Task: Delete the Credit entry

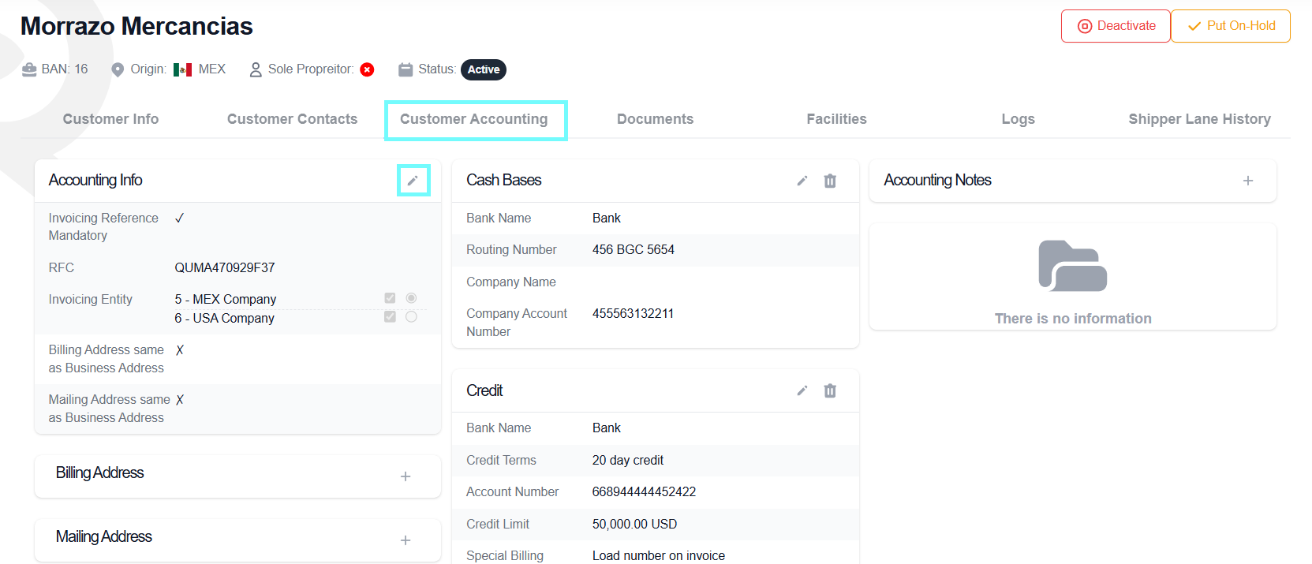Action: pyautogui.click(x=830, y=390)
